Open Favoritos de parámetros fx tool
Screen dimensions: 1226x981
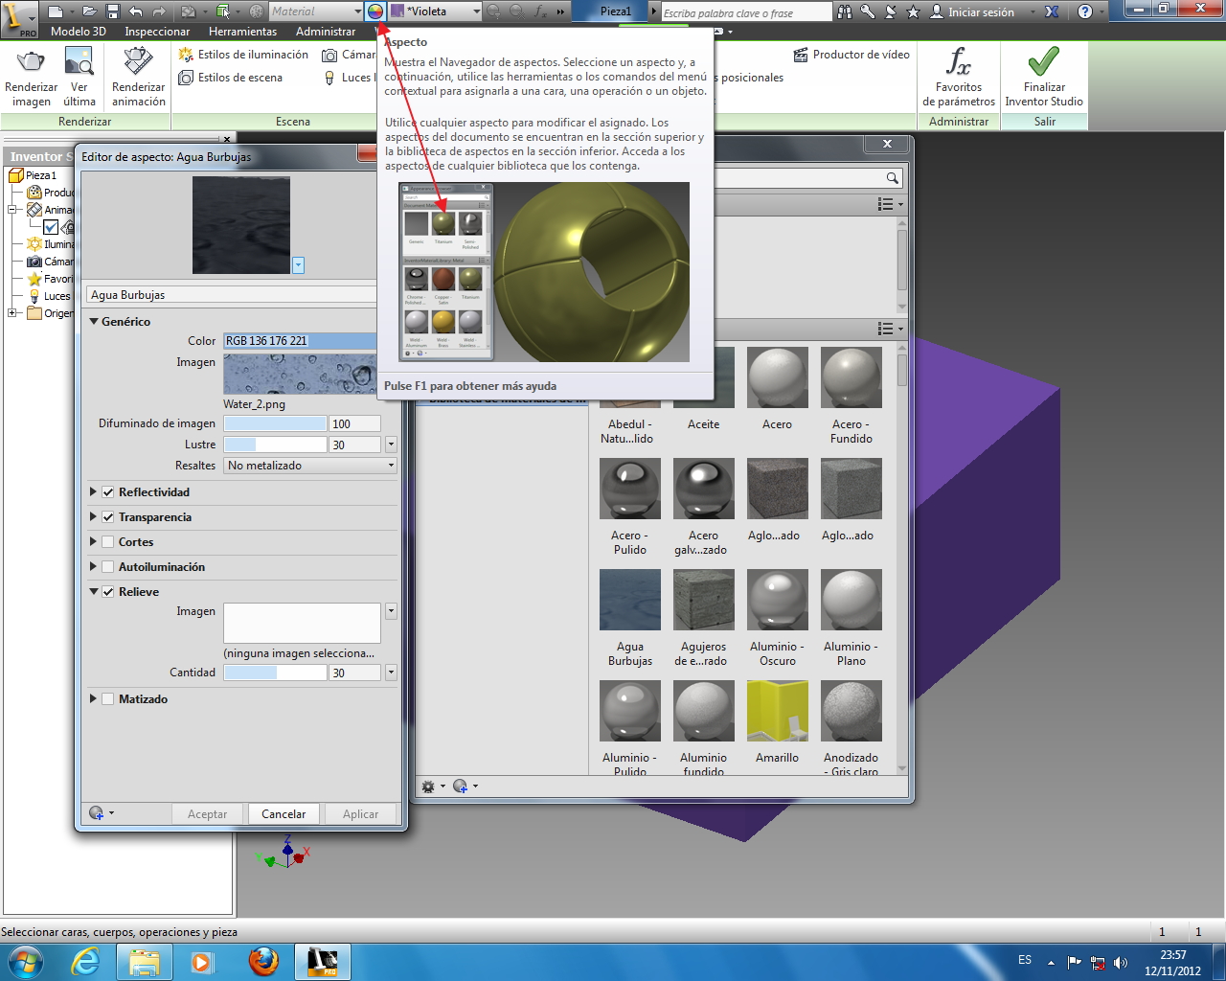[959, 77]
